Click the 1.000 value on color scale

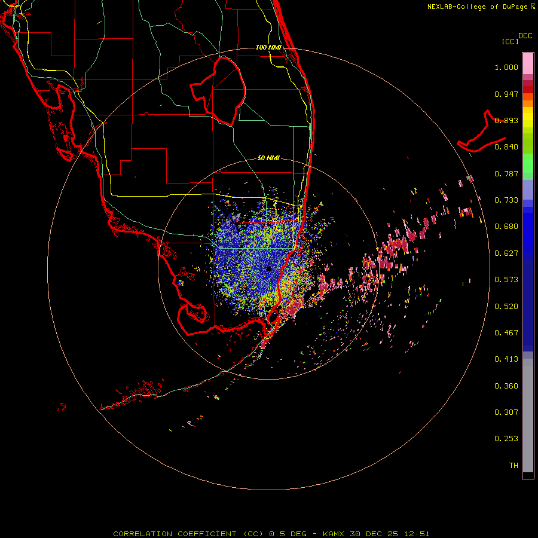[506, 67]
